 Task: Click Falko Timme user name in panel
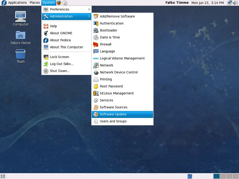(x=177, y=3)
